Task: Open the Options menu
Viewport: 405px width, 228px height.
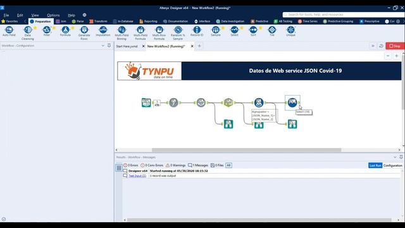Action: click(x=53, y=15)
